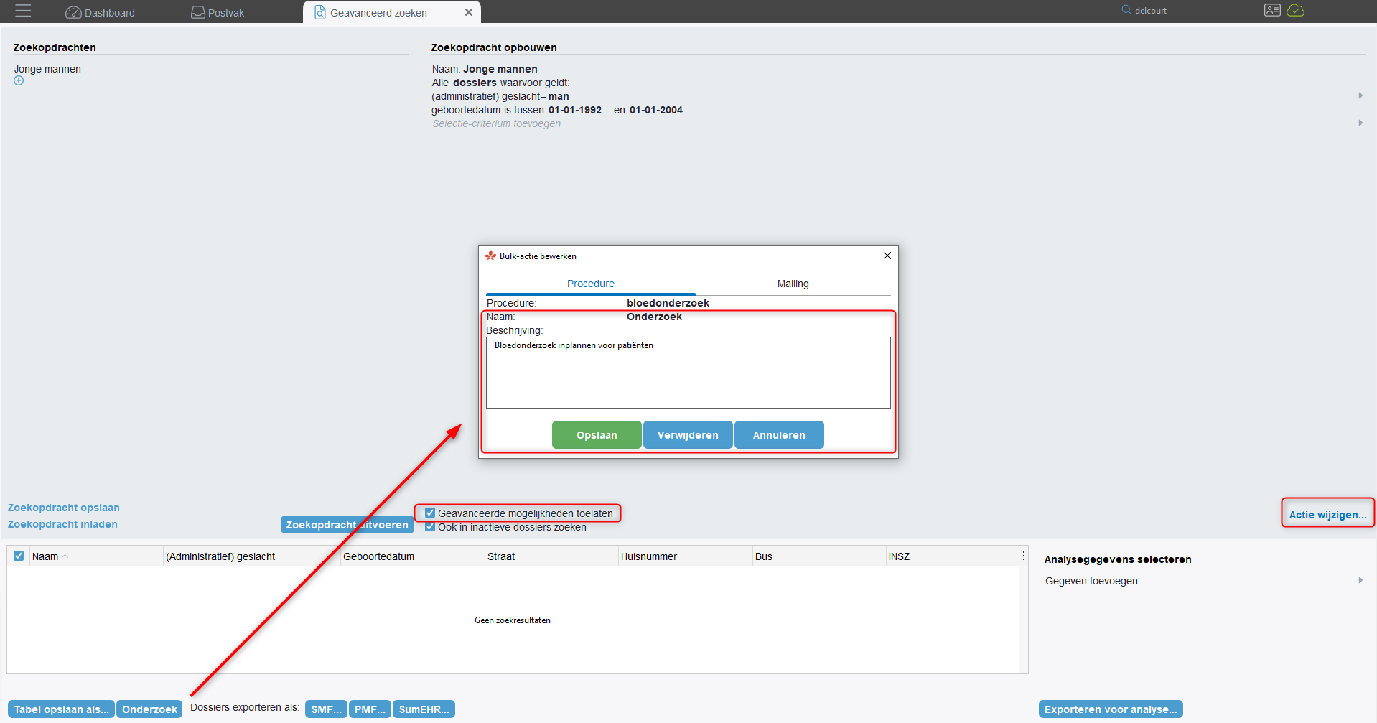Switch to the Mailing tab in dialog
The width and height of the screenshot is (1377, 723).
point(793,284)
